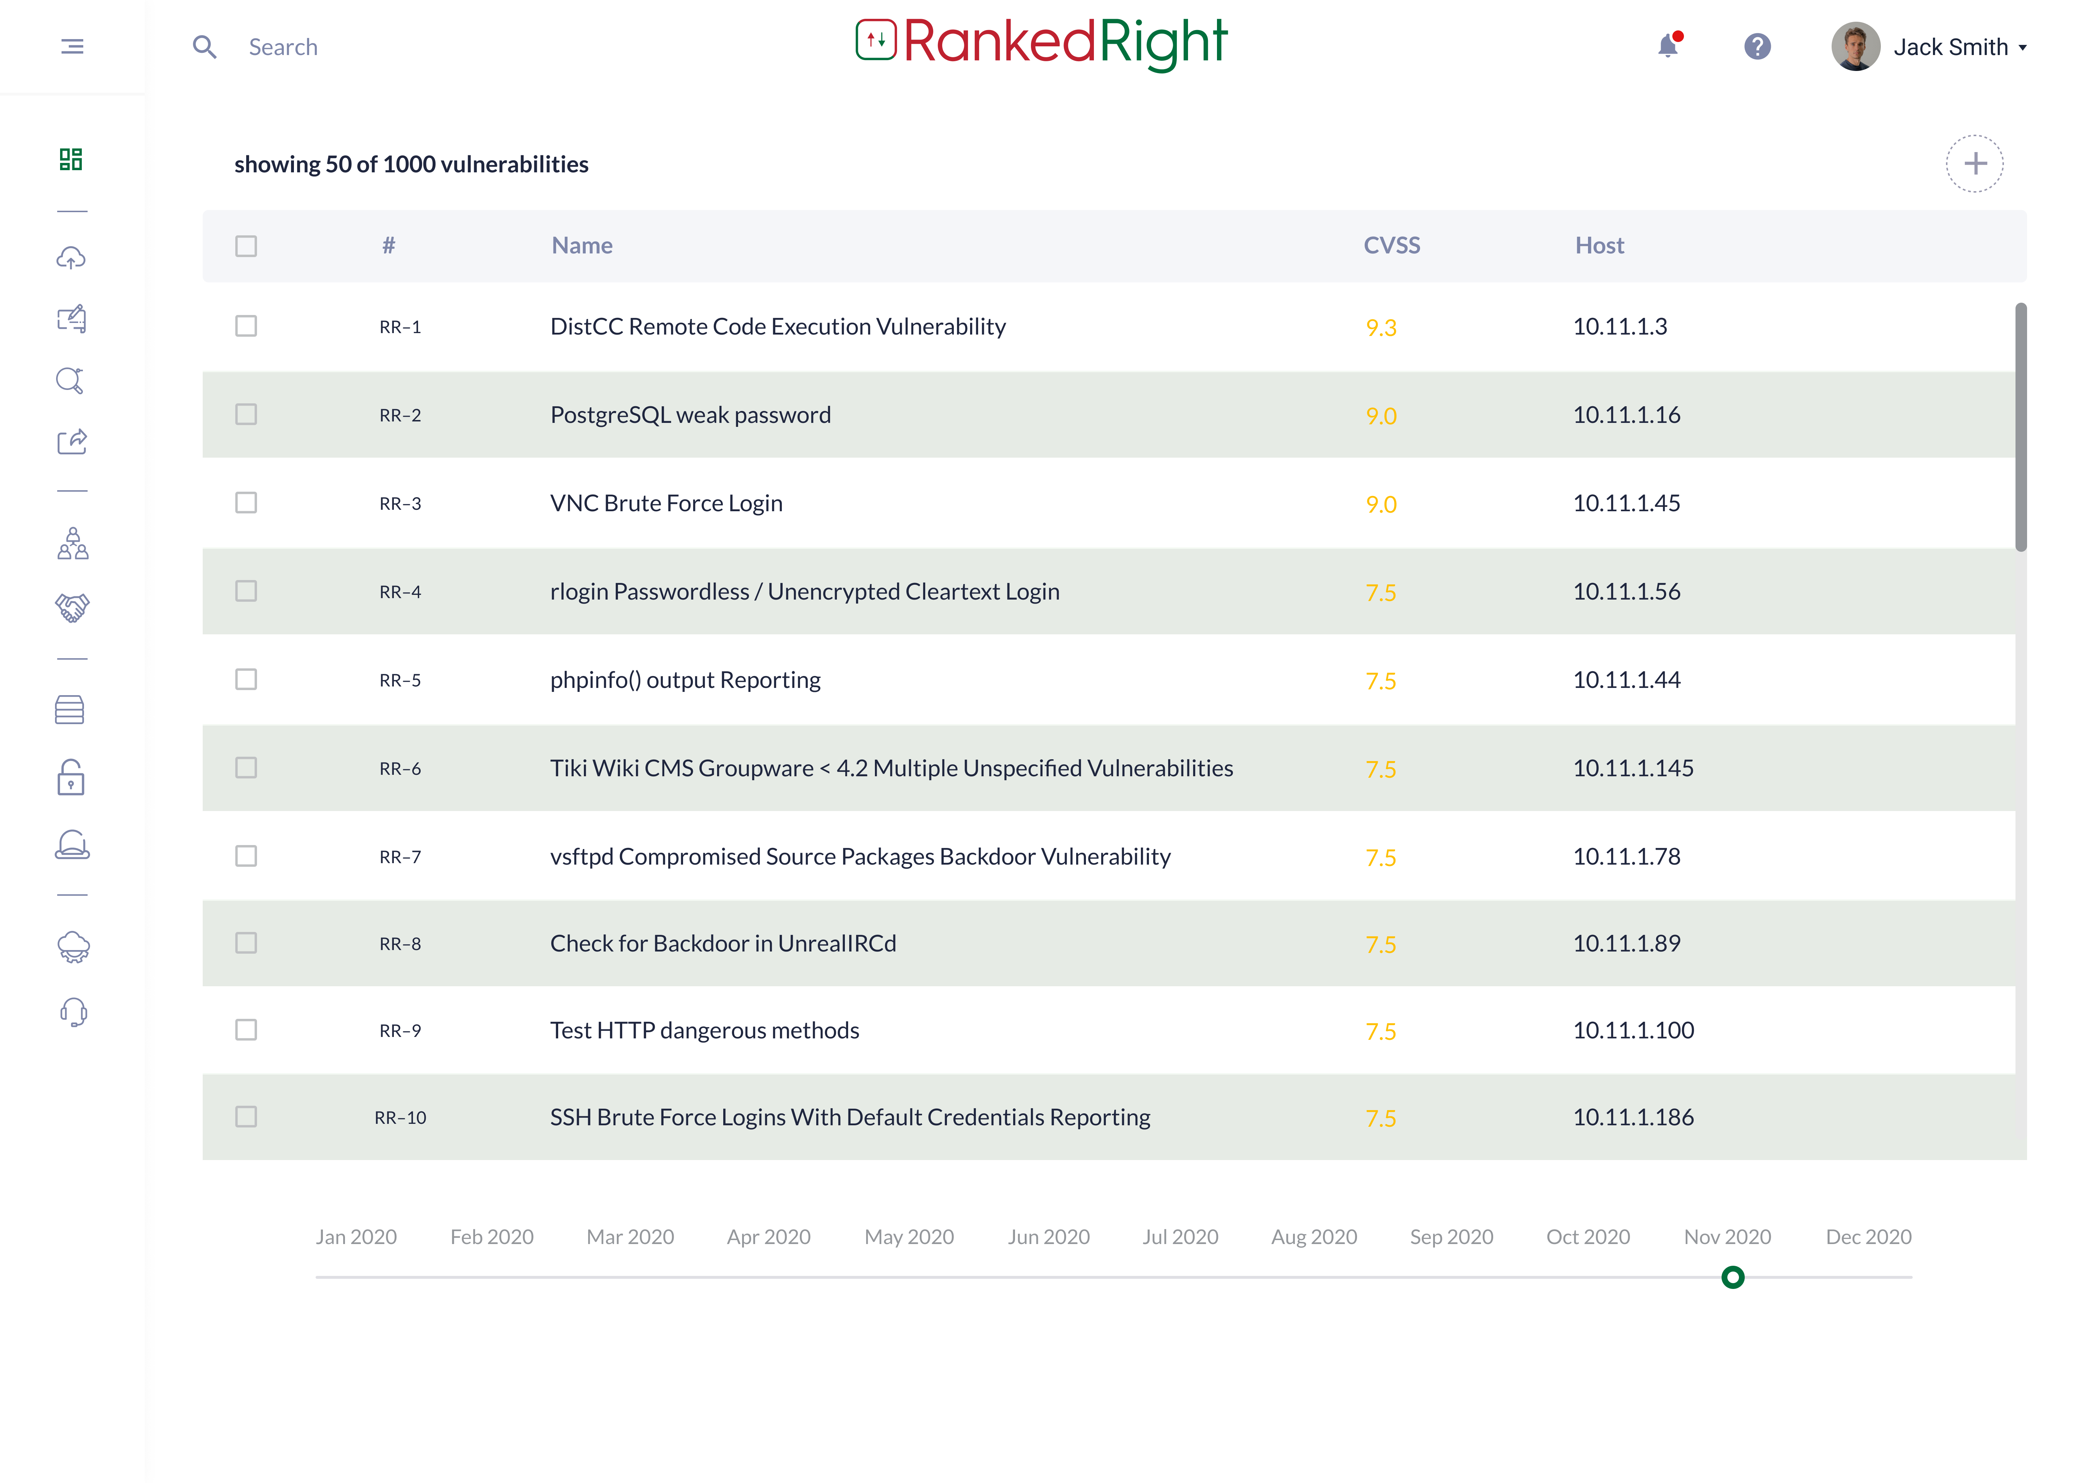Screen dimensions: 2085x1483
Task: Click the unlocked padlock sidebar icon
Action: [71, 778]
